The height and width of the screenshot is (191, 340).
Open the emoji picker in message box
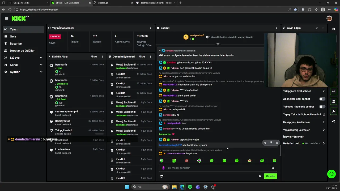[273, 168]
